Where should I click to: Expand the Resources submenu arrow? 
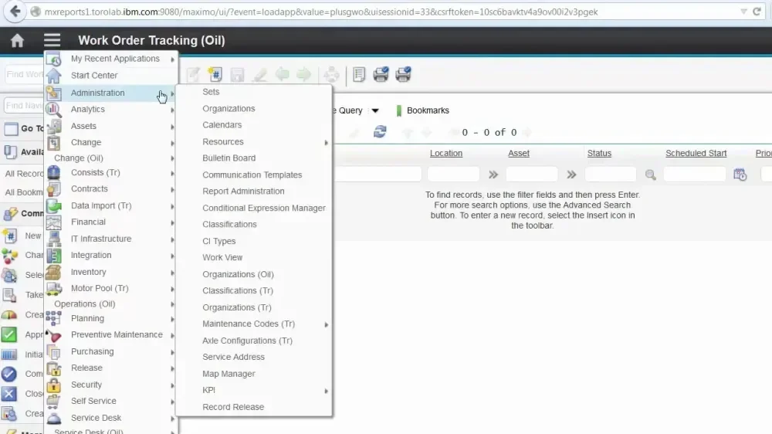[x=326, y=142]
